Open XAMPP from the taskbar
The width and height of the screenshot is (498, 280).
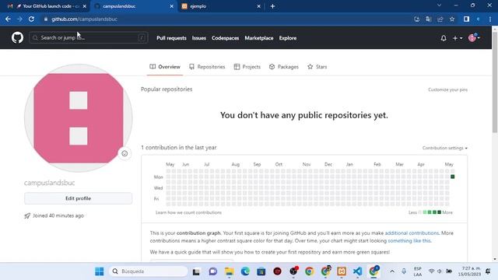[x=342, y=271]
